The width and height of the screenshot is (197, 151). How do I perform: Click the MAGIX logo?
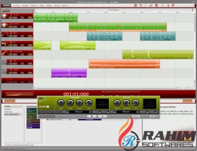tap(7, 6)
